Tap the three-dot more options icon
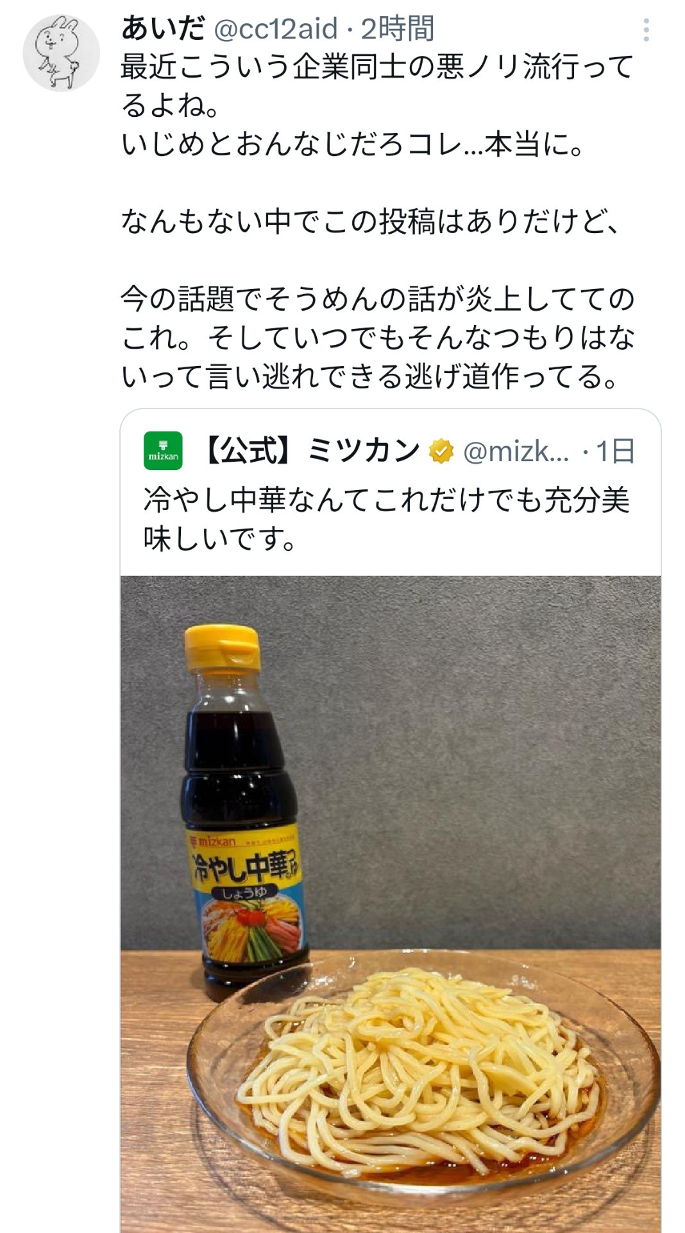This screenshot has width=685, height=1233. click(x=646, y=30)
